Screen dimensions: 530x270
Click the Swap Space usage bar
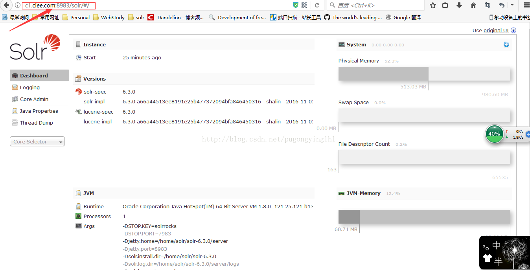click(424, 116)
